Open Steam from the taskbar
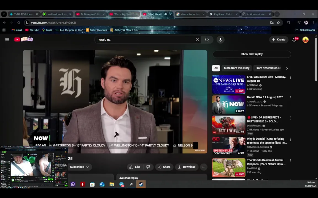Screen dimensions: 318x198 coord(141,184)
